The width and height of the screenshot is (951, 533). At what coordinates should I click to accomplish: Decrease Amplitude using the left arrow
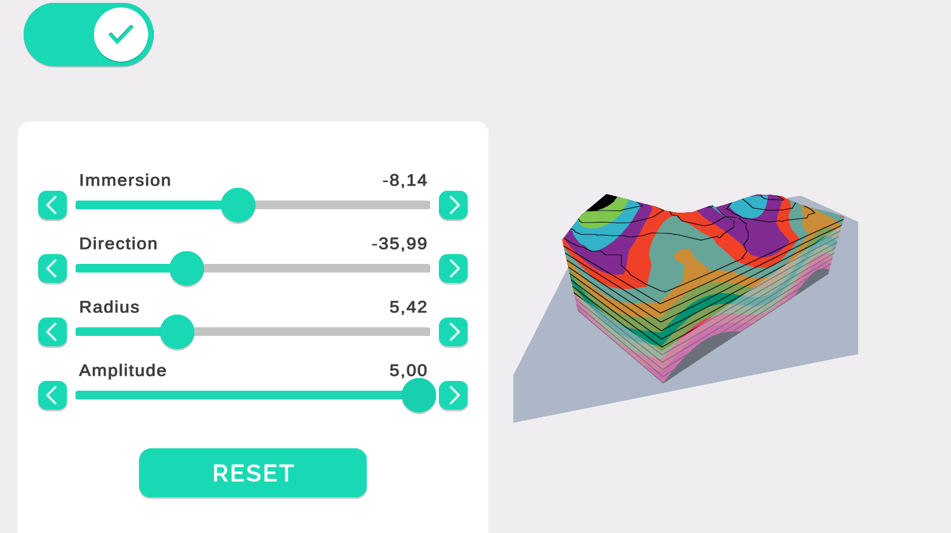52,395
